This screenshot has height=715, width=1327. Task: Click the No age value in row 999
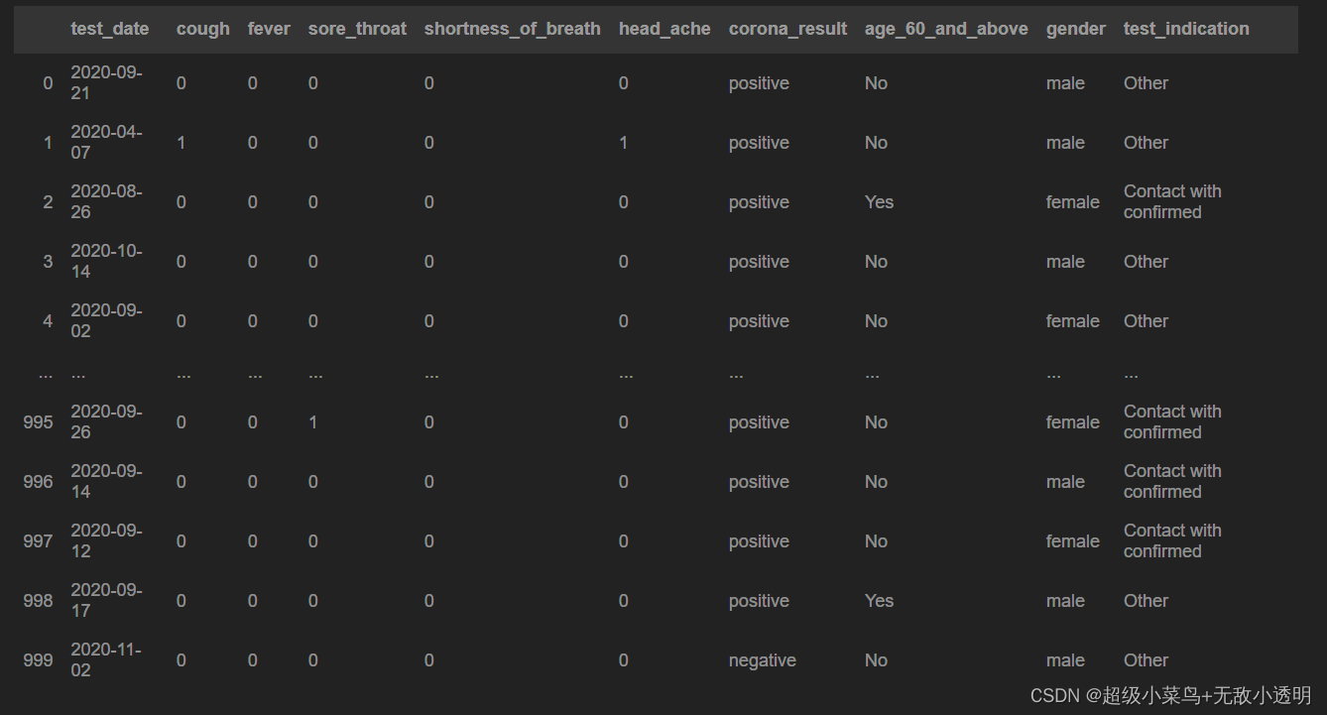pos(876,660)
